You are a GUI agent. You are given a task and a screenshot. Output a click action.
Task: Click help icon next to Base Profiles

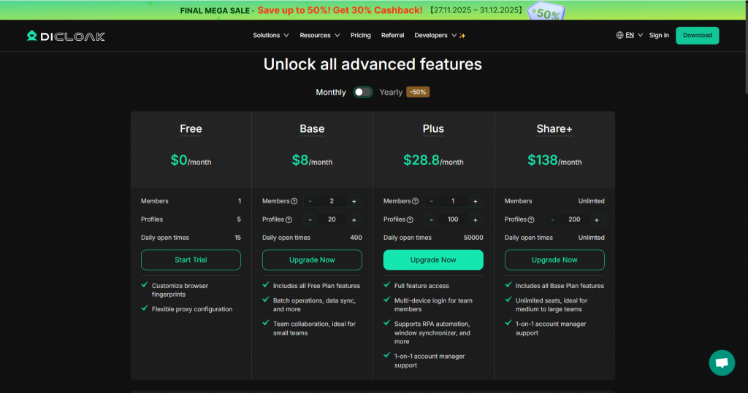click(289, 219)
